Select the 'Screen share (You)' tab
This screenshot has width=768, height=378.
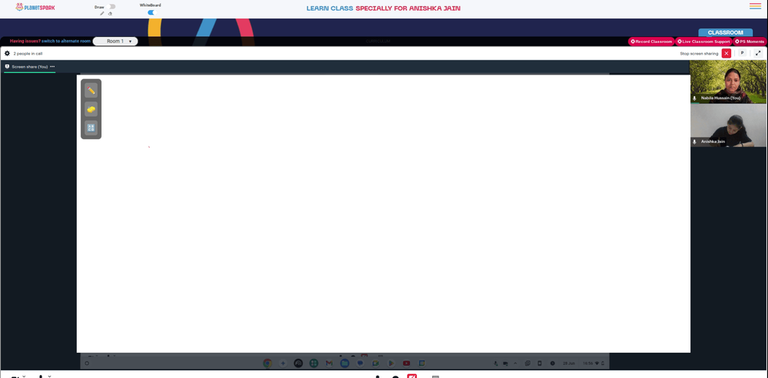(29, 67)
